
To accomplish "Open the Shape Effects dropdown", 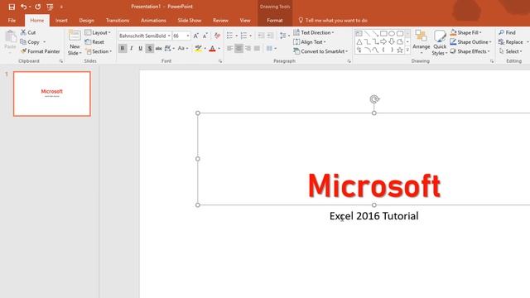I will (x=470, y=51).
